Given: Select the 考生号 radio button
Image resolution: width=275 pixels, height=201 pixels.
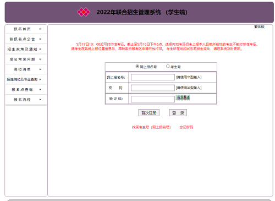Looking at the screenshot, I should [168, 66].
